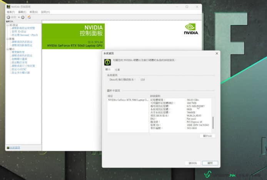Click the NVIDIA logo in the banner

pos(191,29)
